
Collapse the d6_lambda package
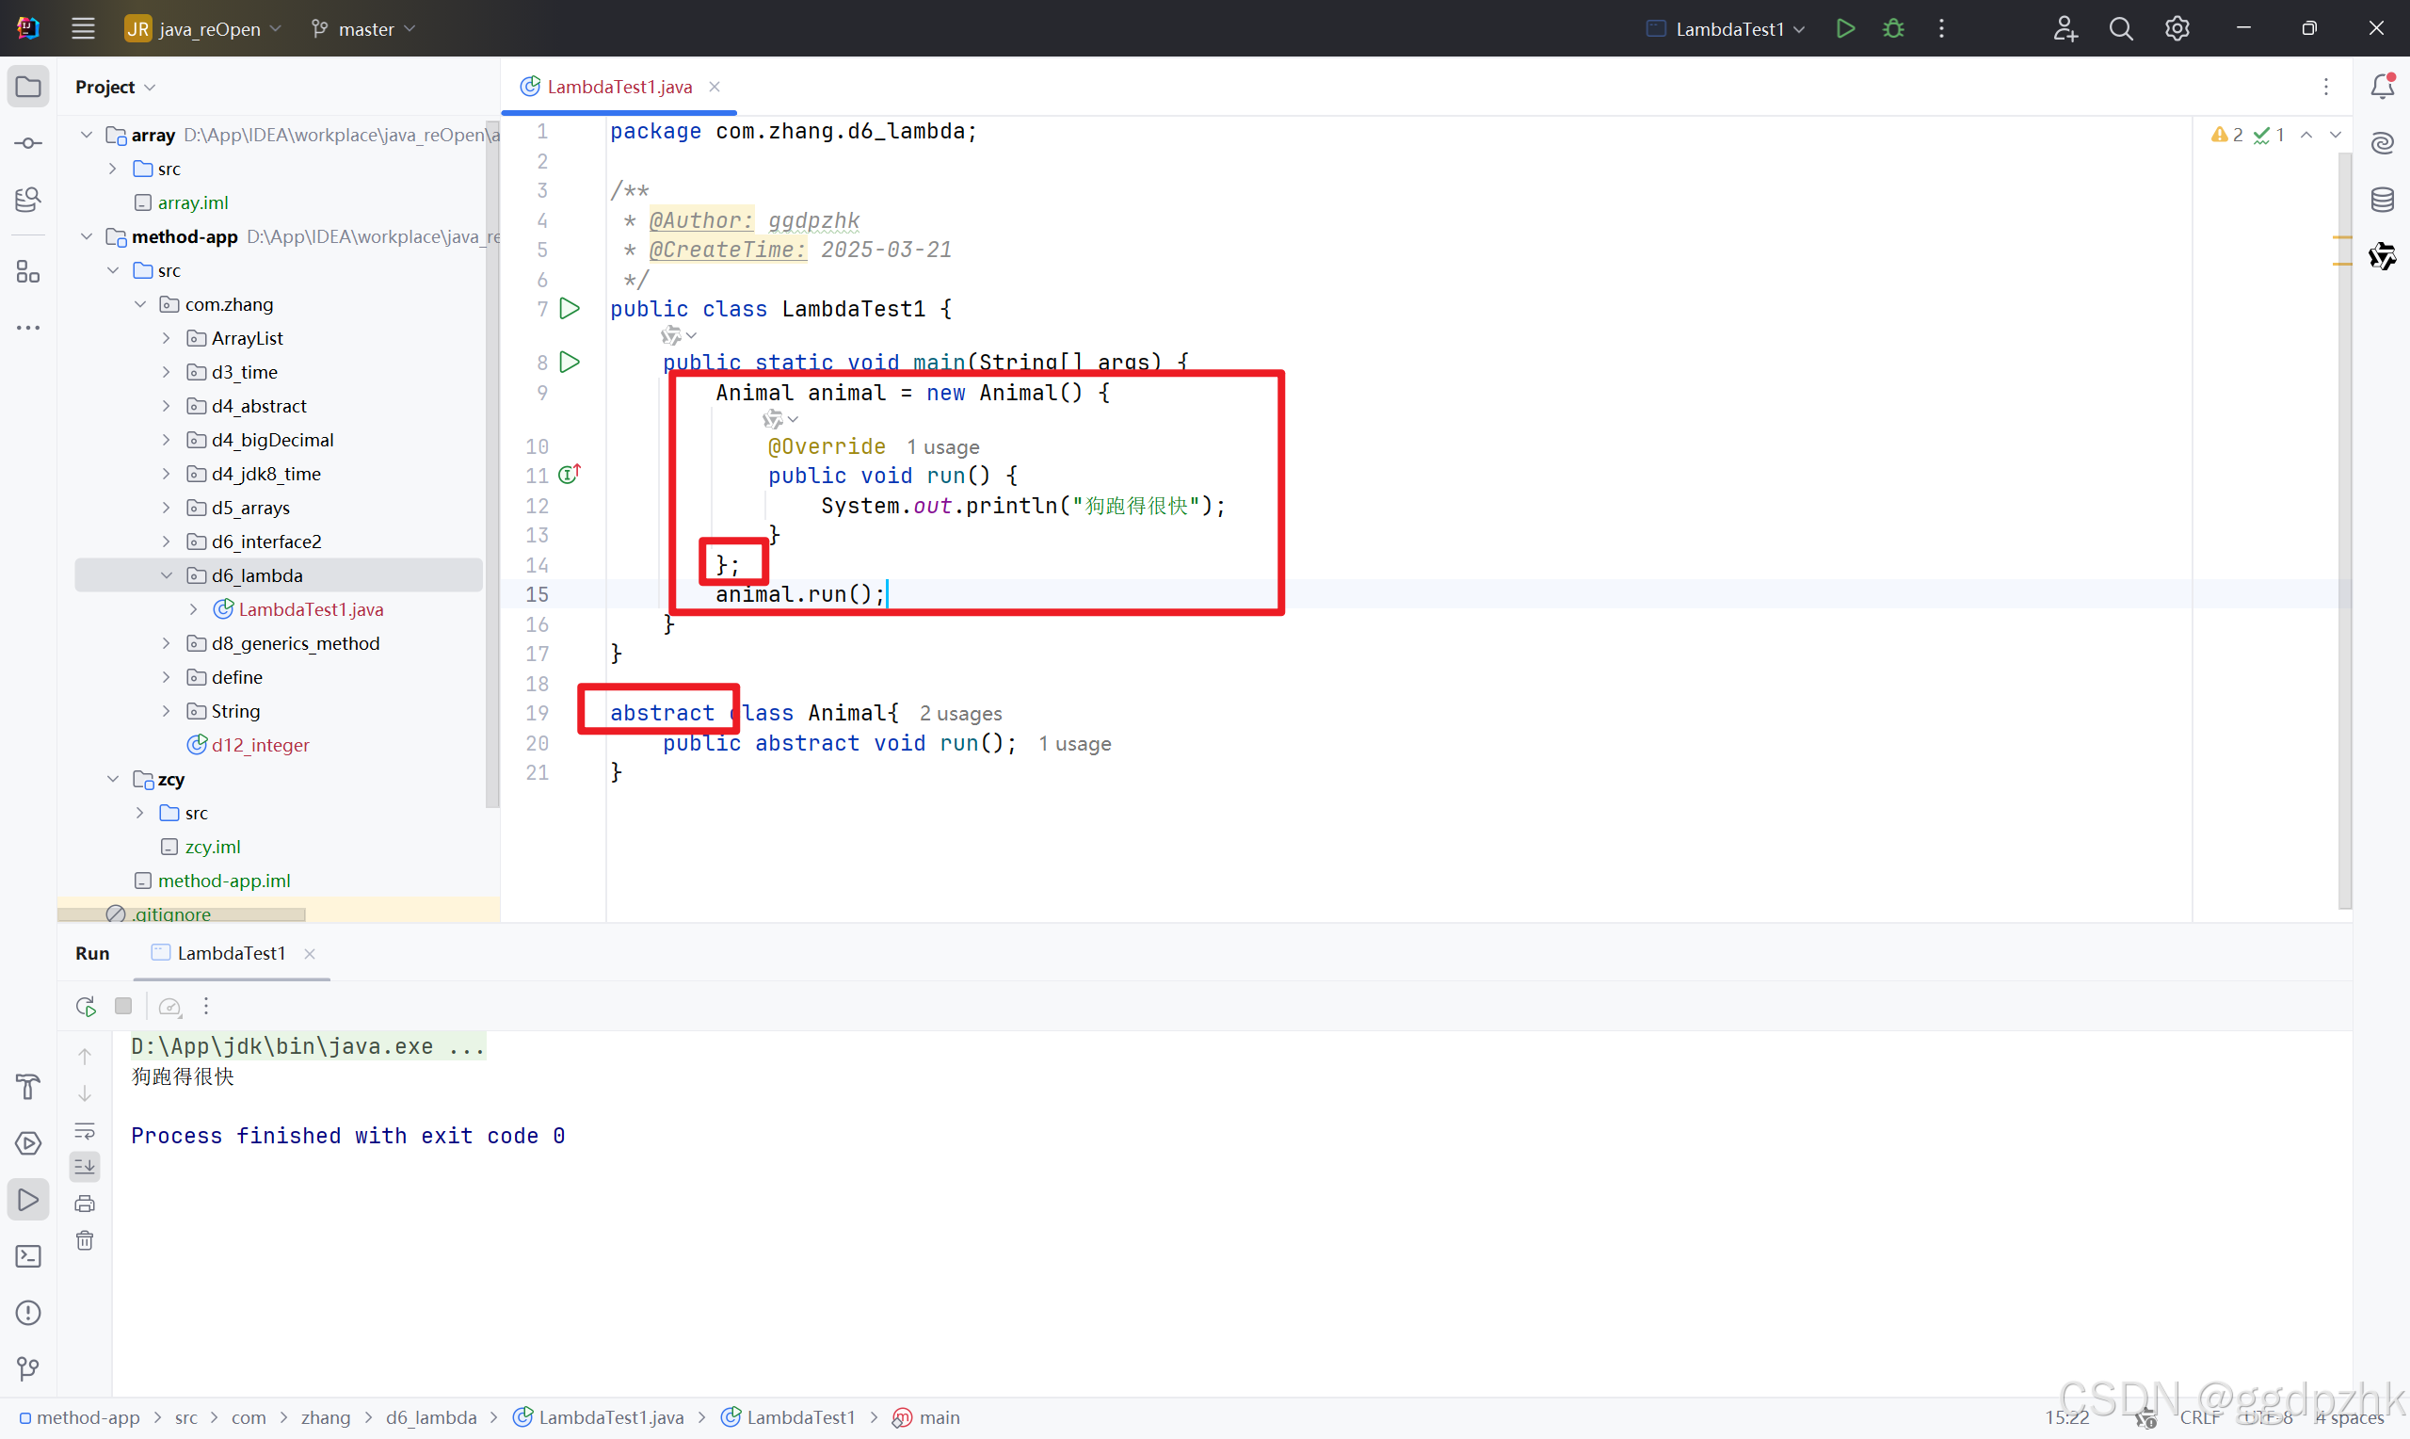coord(166,575)
